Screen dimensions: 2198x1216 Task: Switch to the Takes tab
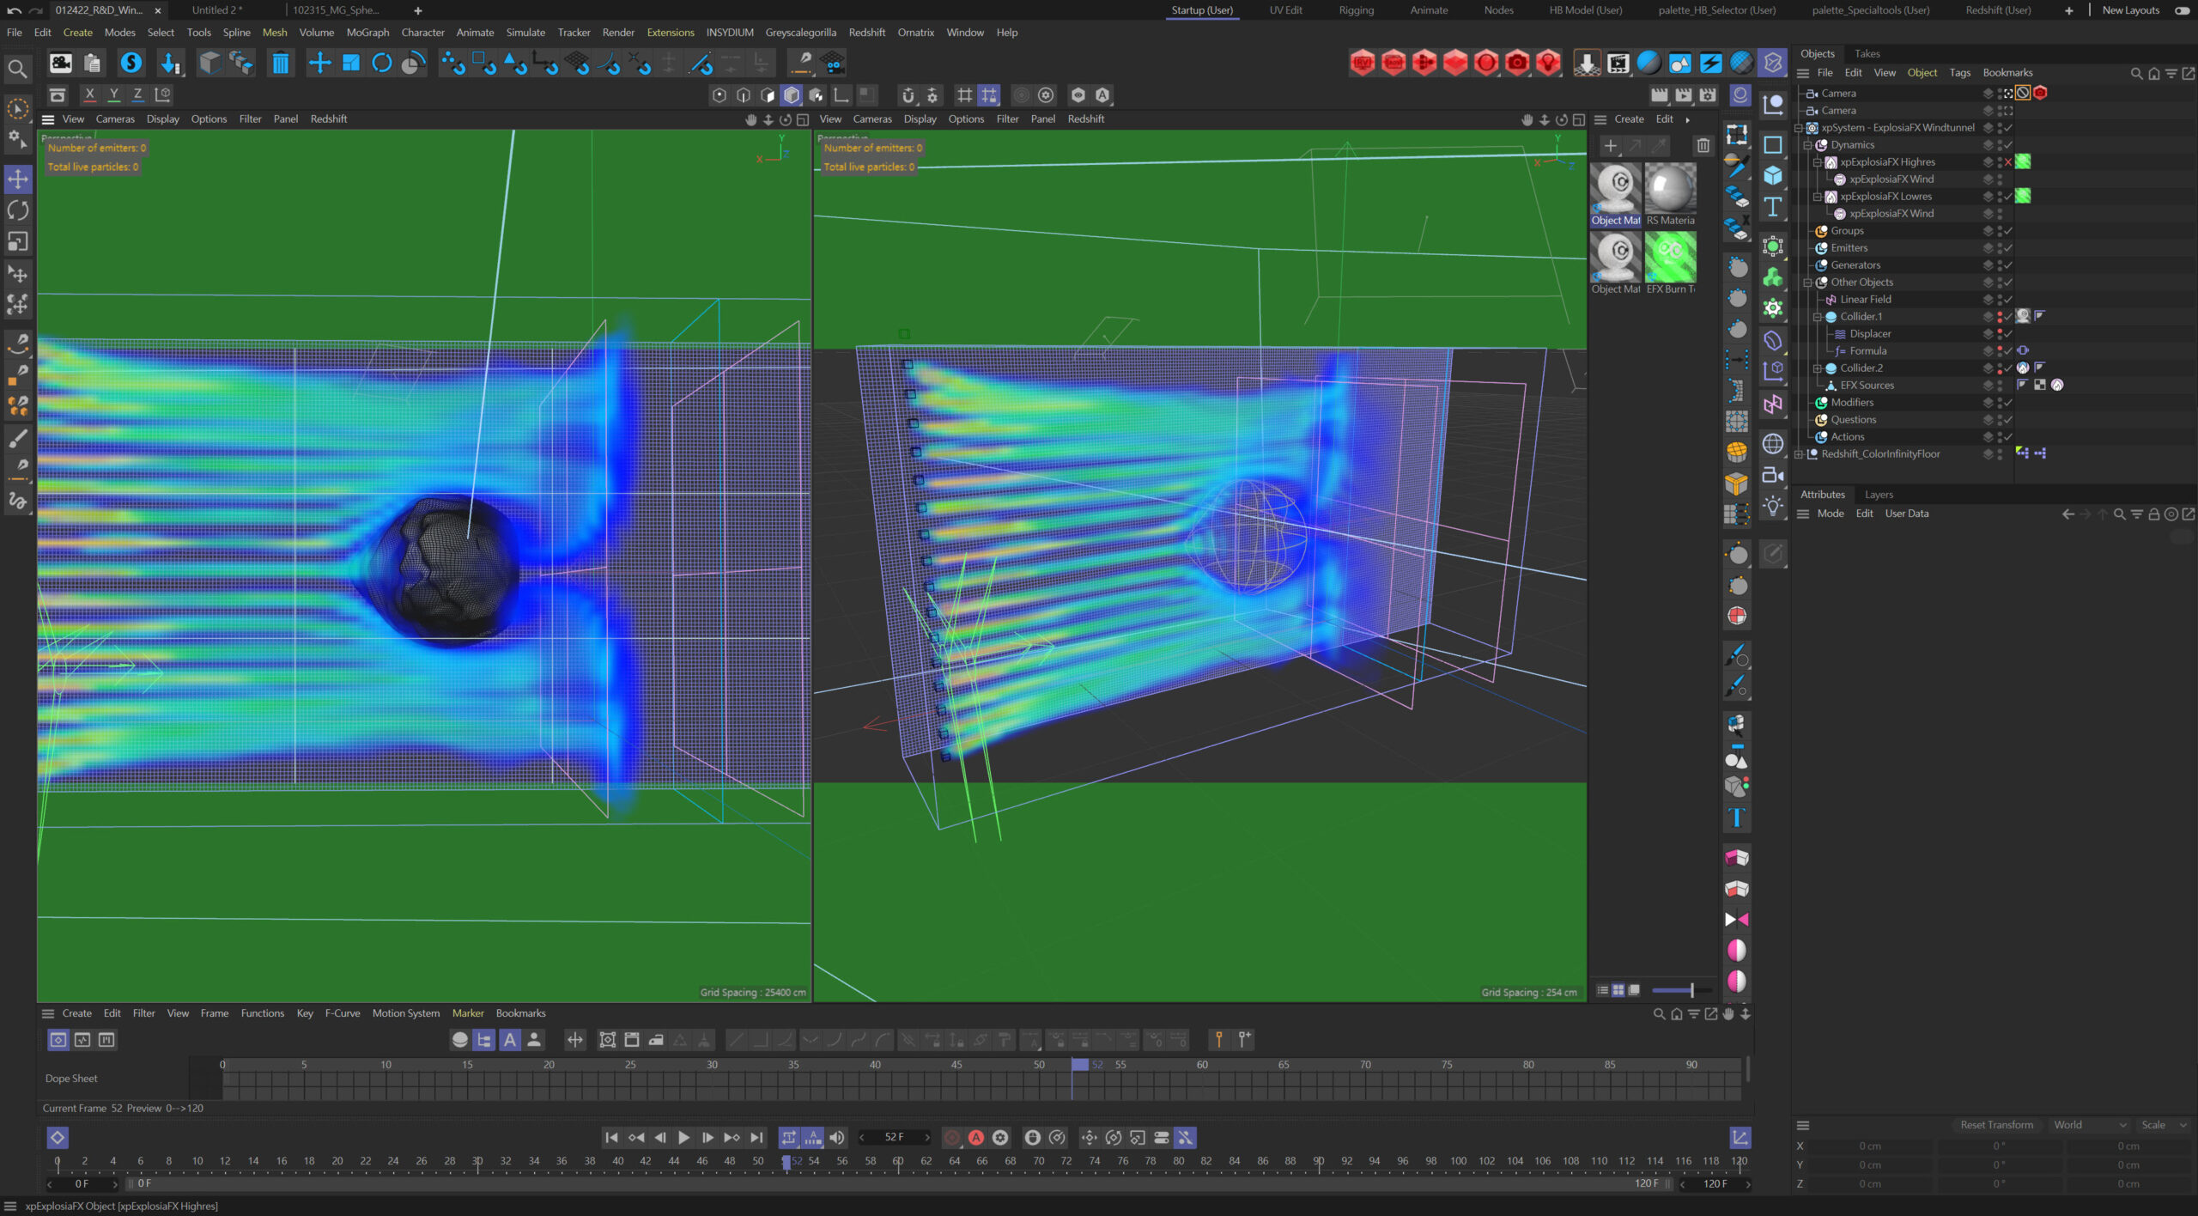tap(1867, 53)
